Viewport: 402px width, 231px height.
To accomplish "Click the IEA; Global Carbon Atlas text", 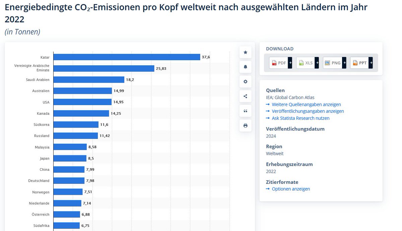I will pos(290,97).
